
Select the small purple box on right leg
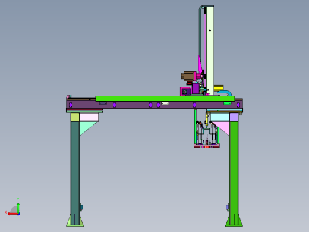click(228, 208)
